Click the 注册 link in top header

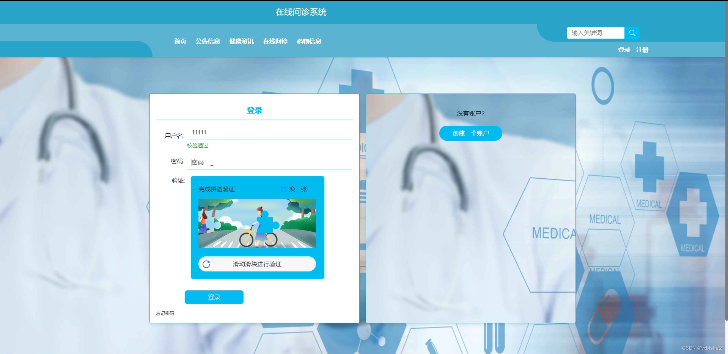642,50
